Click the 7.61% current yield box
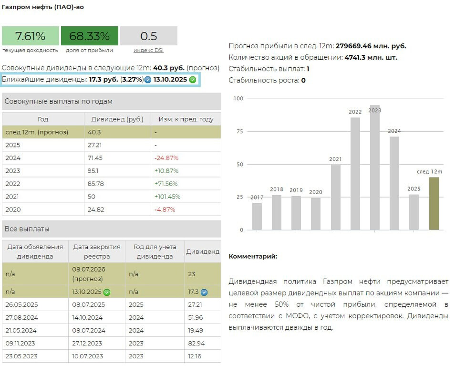Image resolution: width=455 pixels, height=366 pixels. coord(31,36)
